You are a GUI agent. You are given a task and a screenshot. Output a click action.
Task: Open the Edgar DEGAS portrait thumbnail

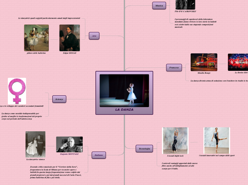[69, 38]
